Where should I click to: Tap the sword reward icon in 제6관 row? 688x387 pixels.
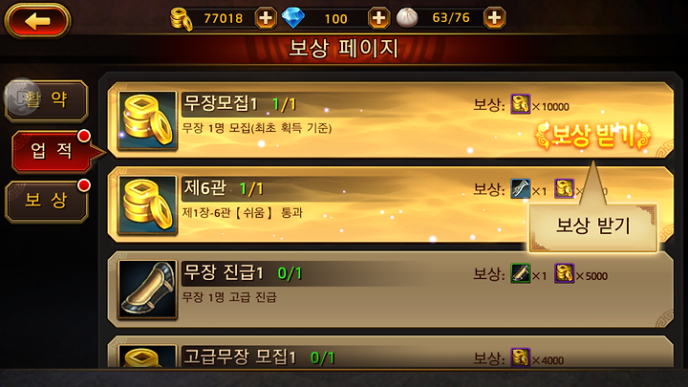tap(521, 188)
